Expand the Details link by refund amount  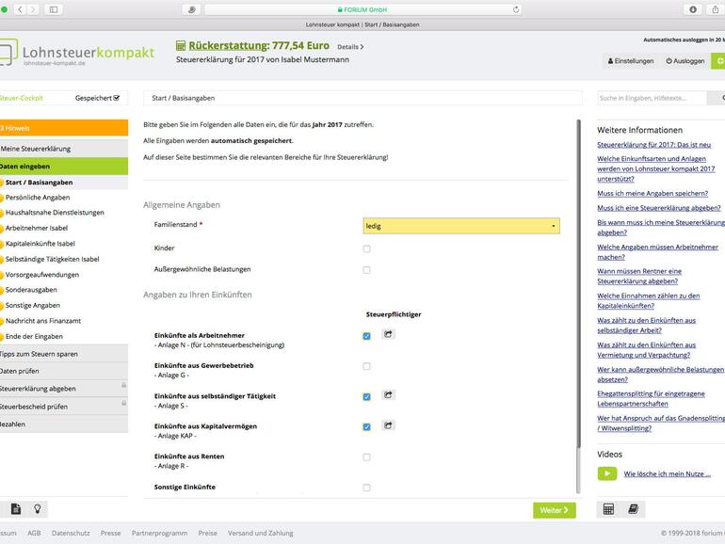coord(350,47)
